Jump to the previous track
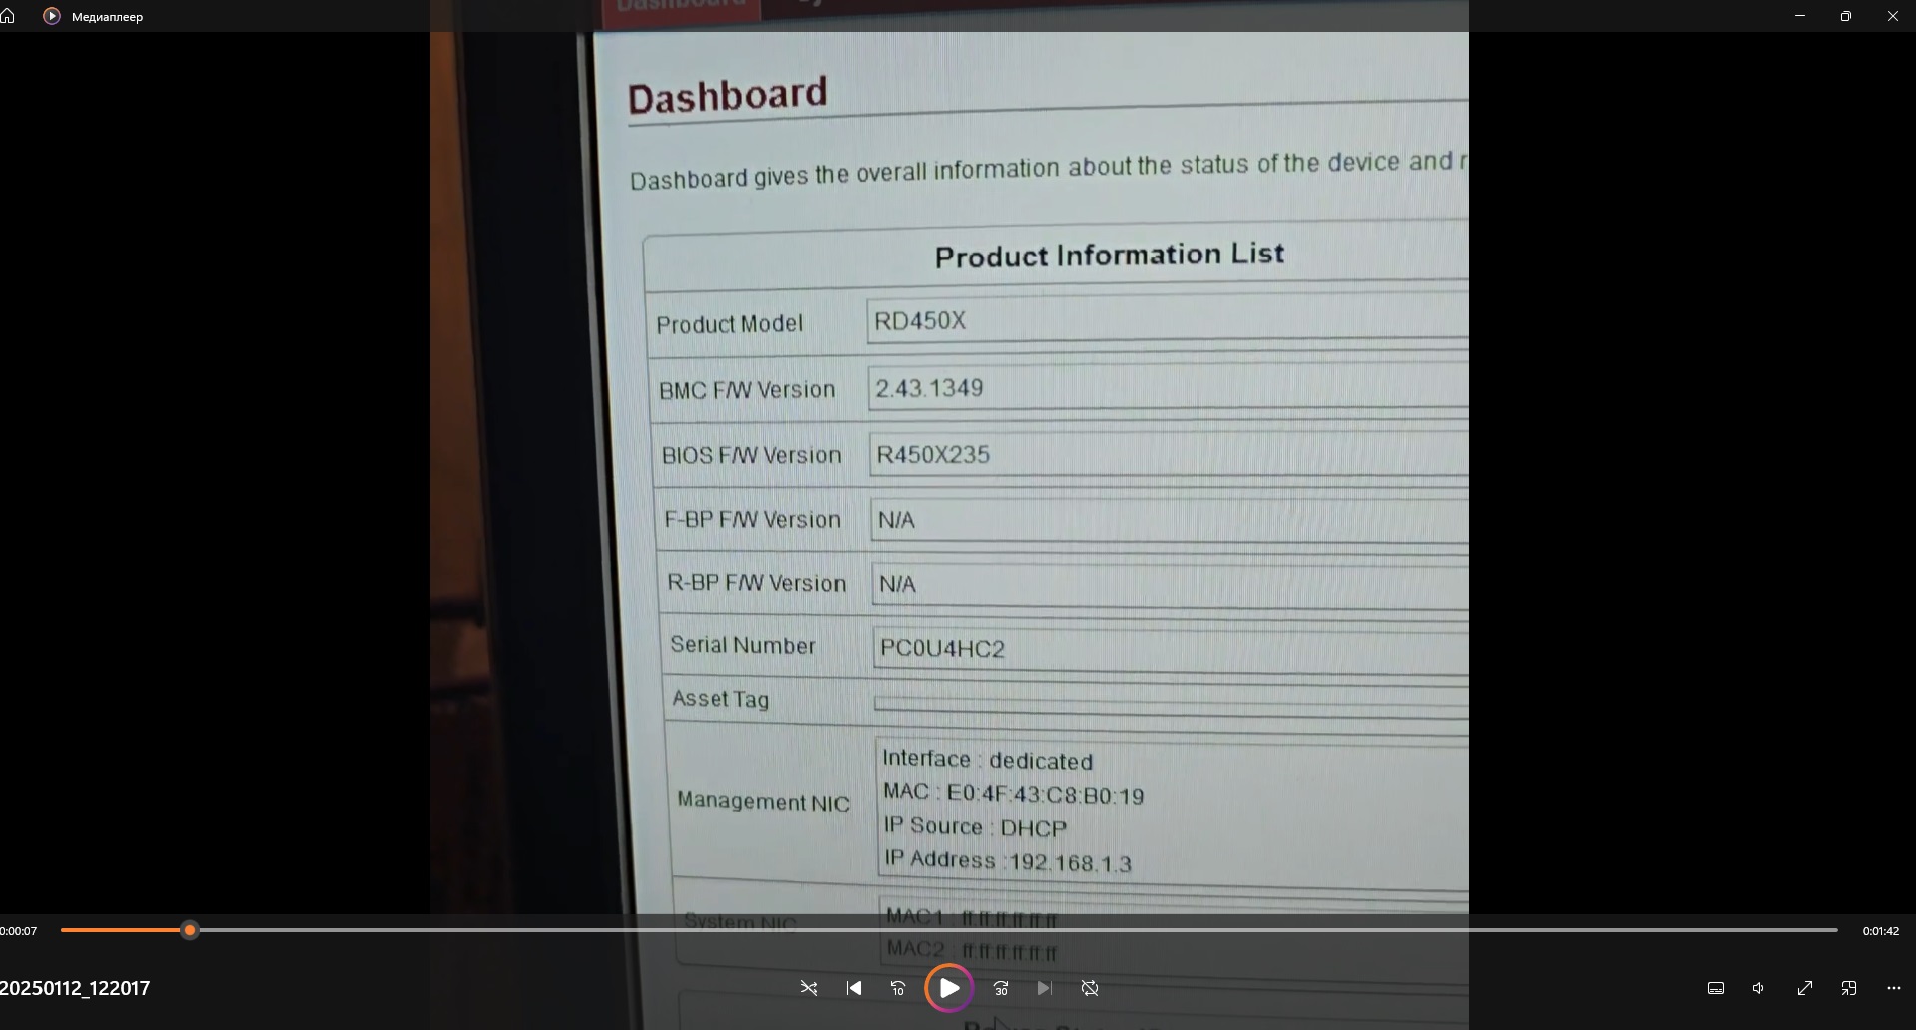The image size is (1916, 1030). tap(854, 988)
